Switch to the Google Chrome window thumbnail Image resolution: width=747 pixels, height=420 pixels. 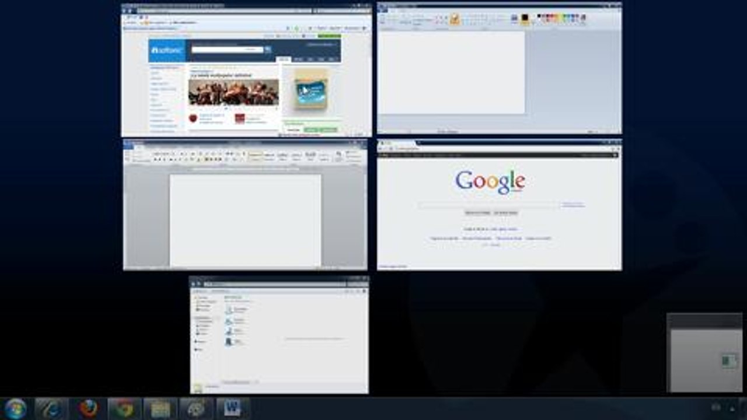(x=500, y=205)
